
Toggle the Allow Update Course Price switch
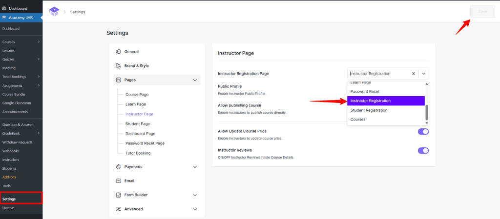tap(423, 132)
